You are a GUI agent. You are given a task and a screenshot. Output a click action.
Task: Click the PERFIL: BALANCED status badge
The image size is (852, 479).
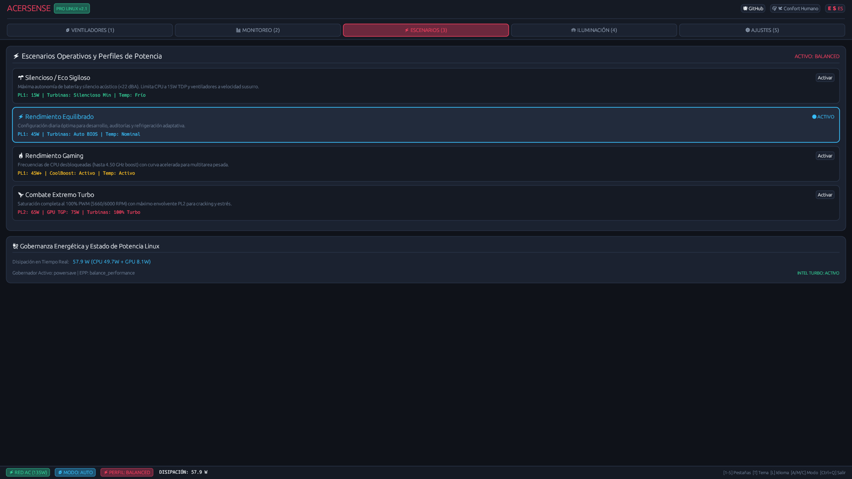[127, 472]
